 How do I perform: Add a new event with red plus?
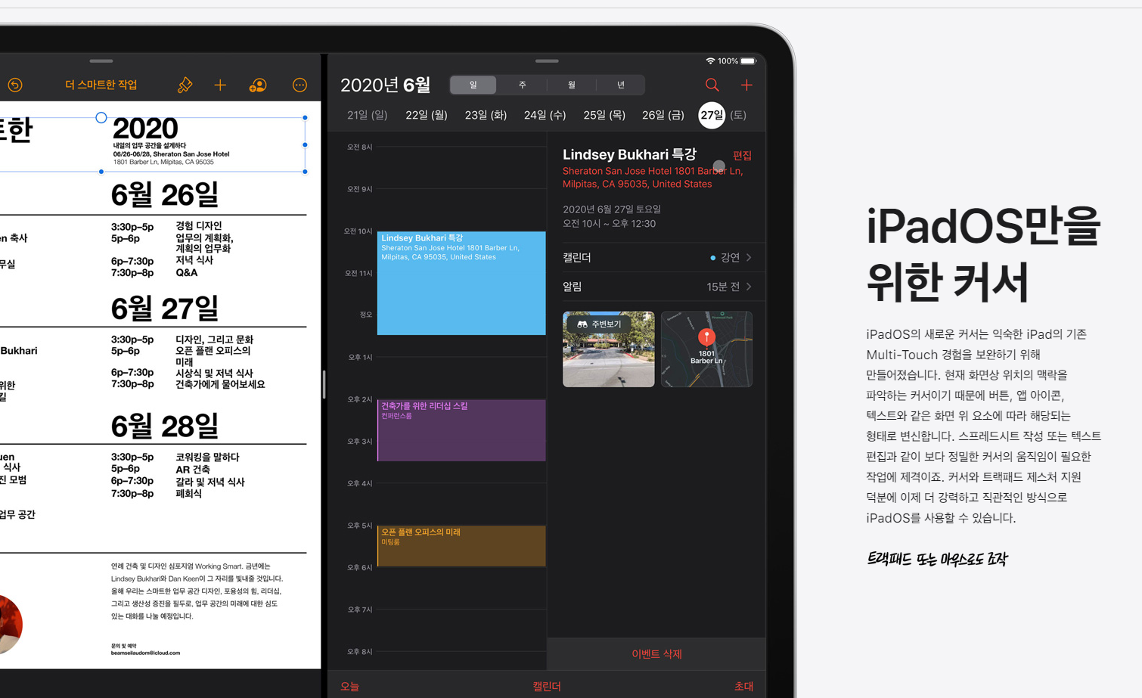[746, 85]
